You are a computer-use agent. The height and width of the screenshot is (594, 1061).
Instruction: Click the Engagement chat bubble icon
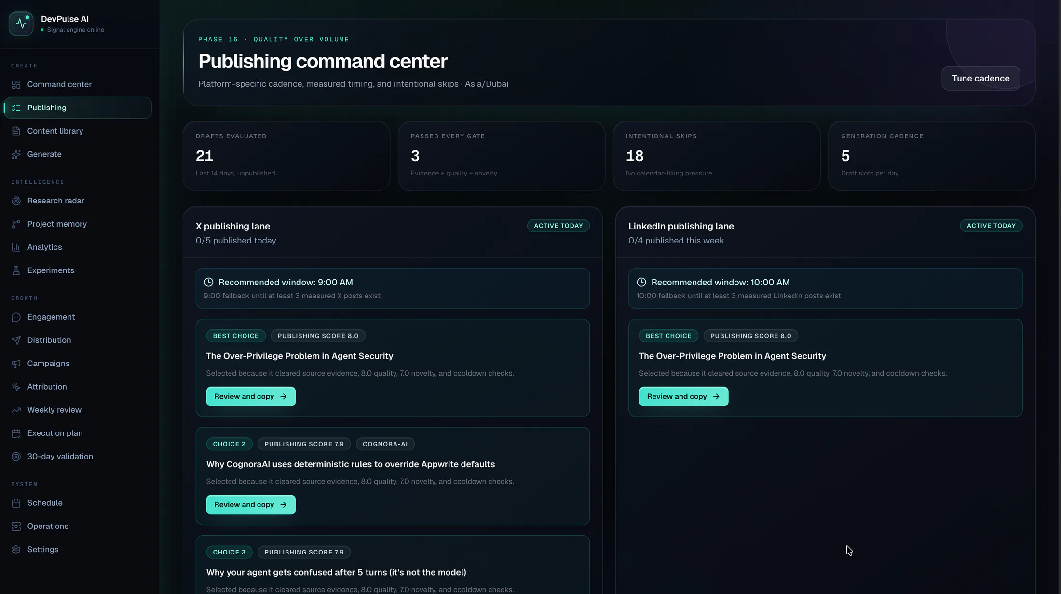click(x=16, y=317)
